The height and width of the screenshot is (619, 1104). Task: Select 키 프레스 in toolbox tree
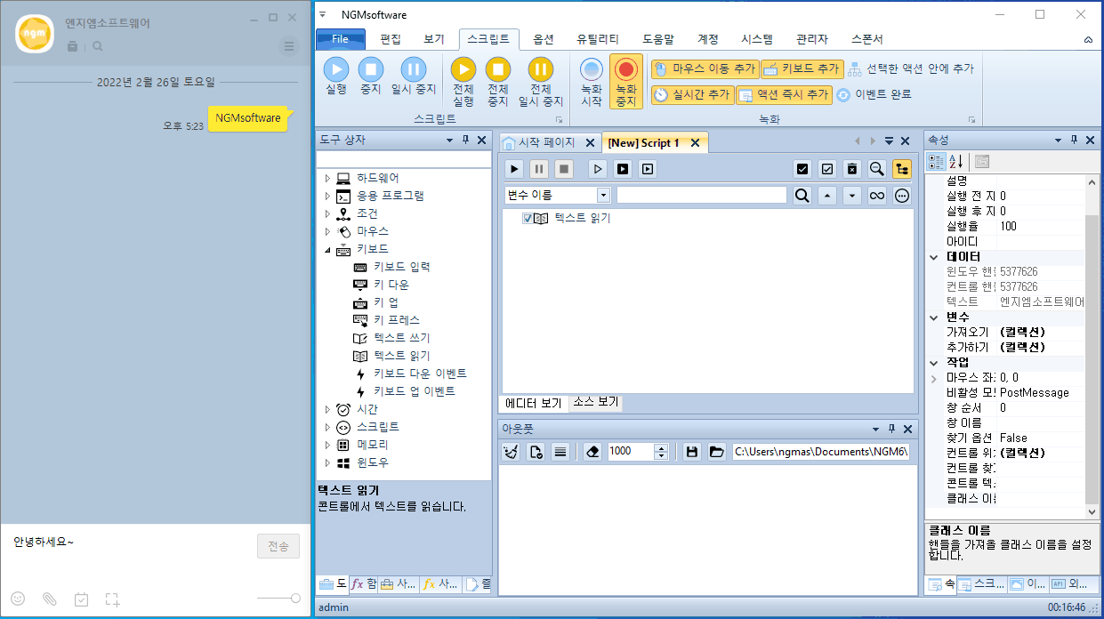397,320
